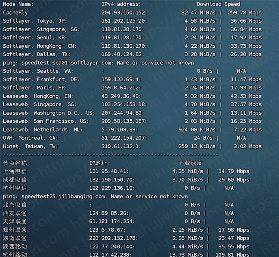The width and height of the screenshot is (279, 257).
Task: Click the 924.00 KiB/s value
Action: [197, 130]
